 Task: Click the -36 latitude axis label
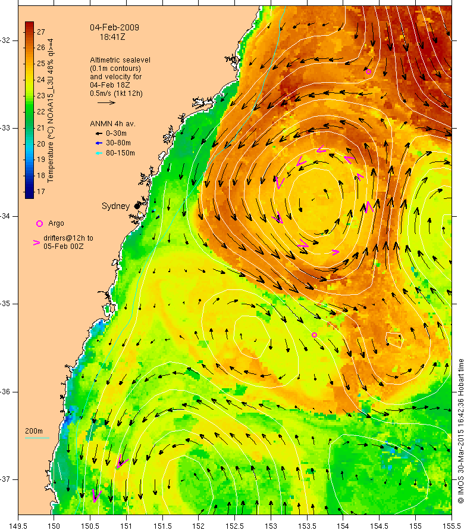tap(5, 392)
